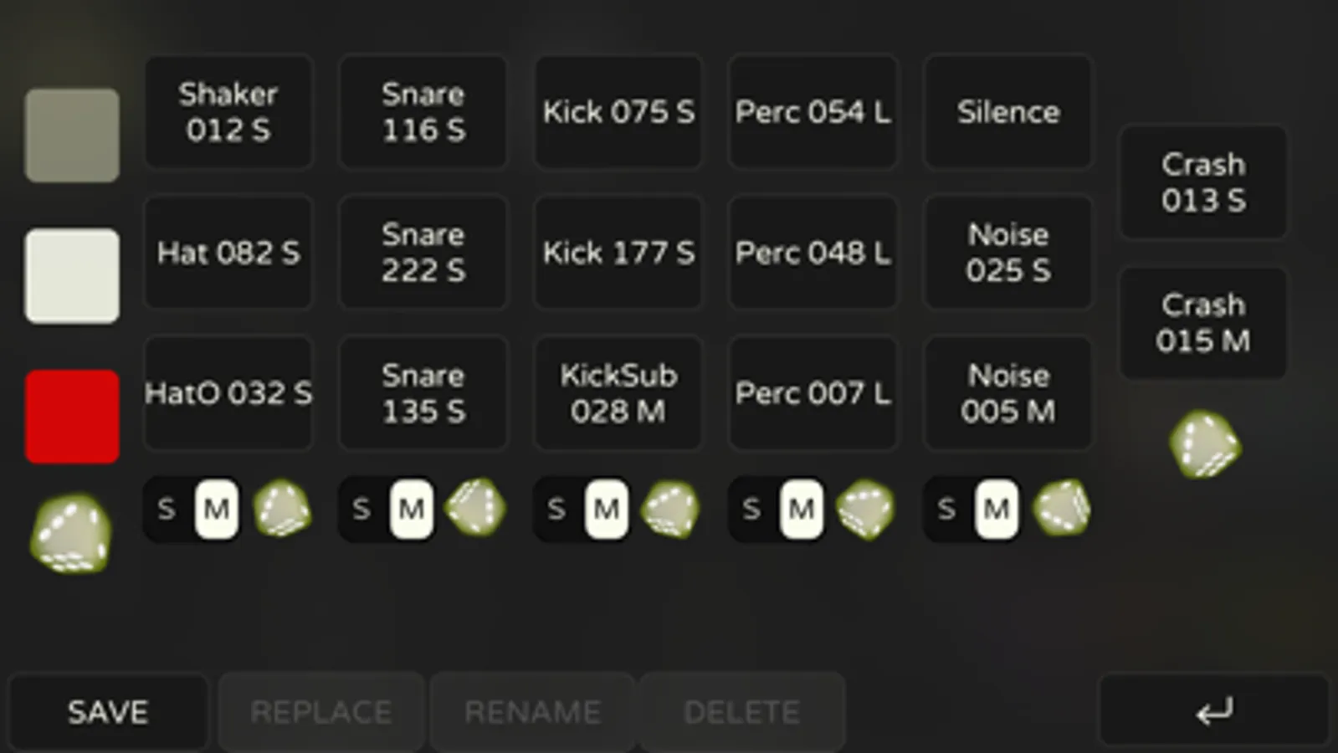Roll the dice under the Noise column
Viewport: 1338px width, 753px height.
(x=1062, y=508)
